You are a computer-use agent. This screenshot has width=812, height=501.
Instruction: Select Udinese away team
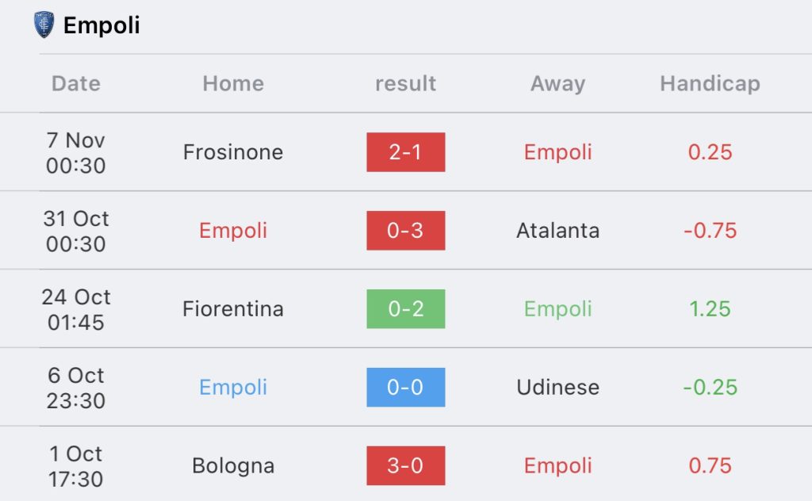coord(557,388)
